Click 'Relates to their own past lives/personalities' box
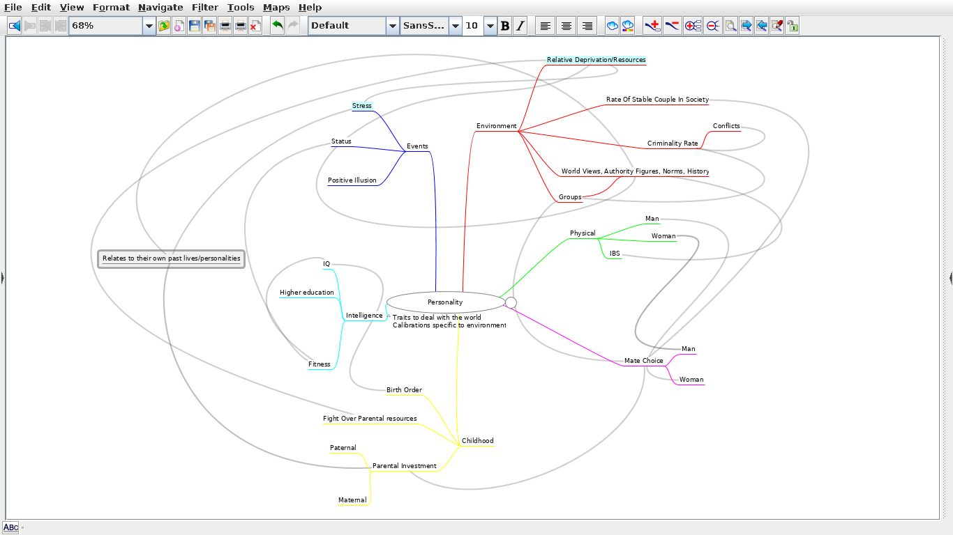 coord(172,258)
